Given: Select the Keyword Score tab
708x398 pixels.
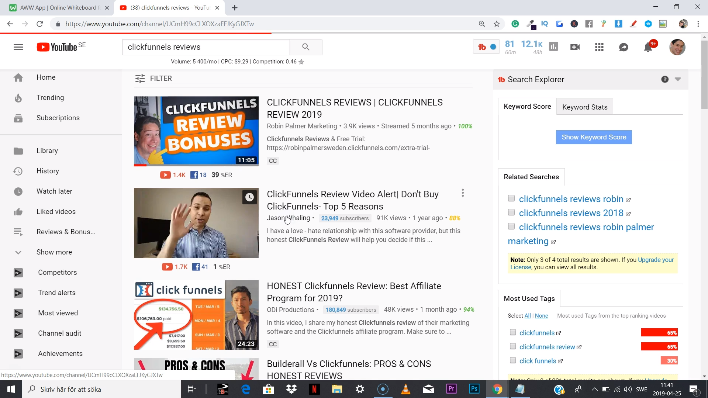Looking at the screenshot, I should (x=527, y=107).
